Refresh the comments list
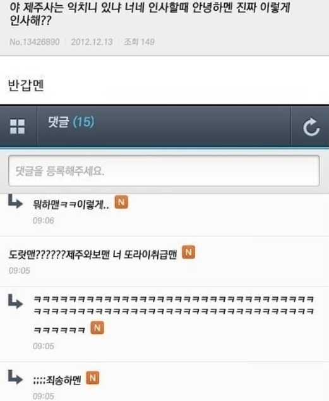329x401 pixels. pyautogui.click(x=311, y=126)
